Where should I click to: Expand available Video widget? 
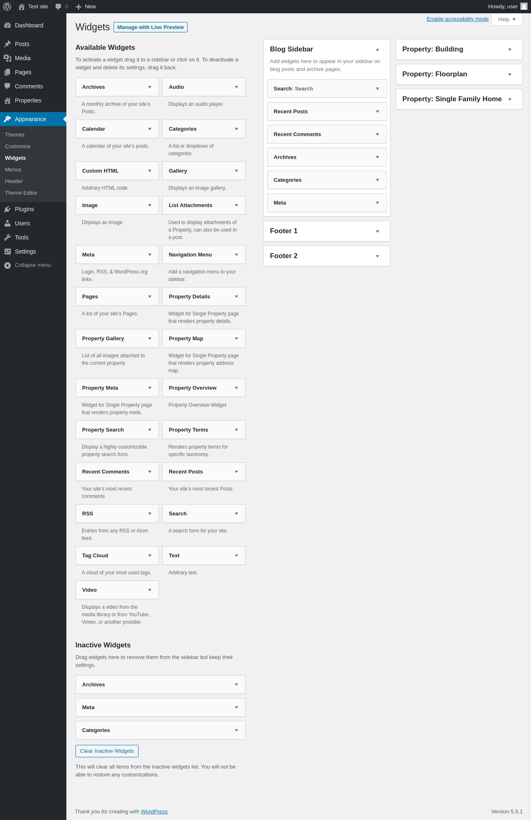(x=150, y=590)
